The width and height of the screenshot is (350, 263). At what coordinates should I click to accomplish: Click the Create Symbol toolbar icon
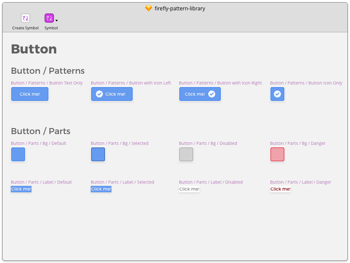(25, 18)
